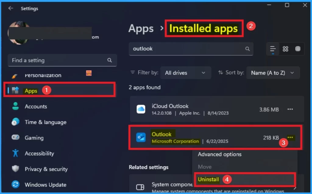This screenshot has height=194, width=312.
Task: Click the Related settings heading
Action: [x=149, y=167]
